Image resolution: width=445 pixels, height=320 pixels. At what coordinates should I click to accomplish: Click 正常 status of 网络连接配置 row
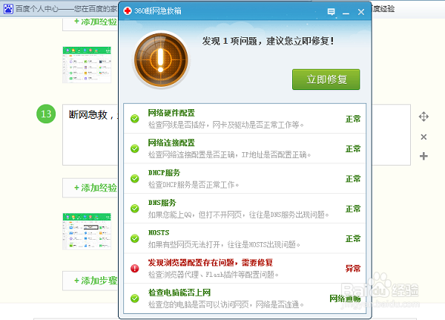click(x=353, y=148)
